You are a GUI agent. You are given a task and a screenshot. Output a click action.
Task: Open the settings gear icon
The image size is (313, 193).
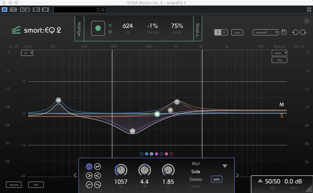point(307,21)
